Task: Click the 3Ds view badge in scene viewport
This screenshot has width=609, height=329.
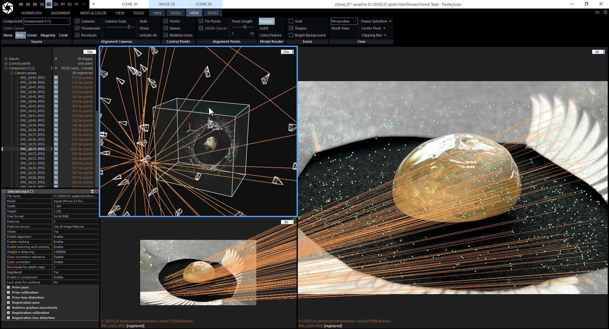Action: click(287, 52)
